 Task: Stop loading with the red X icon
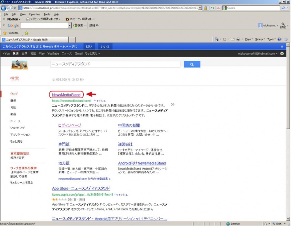coord(219,8)
